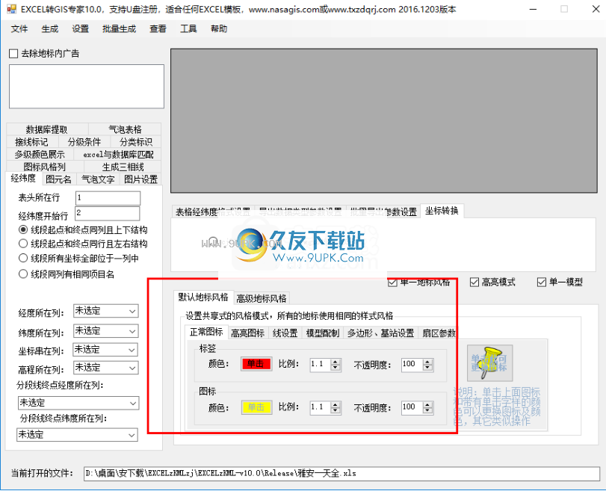Switch to 扇区参数 tab
The image size is (606, 491).
439,333
